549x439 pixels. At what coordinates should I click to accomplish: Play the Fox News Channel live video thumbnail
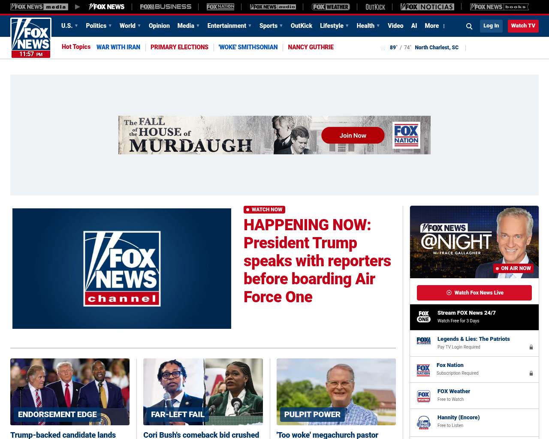pyautogui.click(x=122, y=269)
